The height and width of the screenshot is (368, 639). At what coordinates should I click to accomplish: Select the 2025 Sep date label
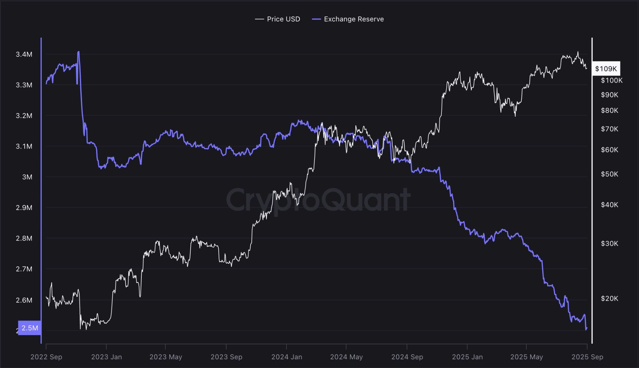coord(587,357)
